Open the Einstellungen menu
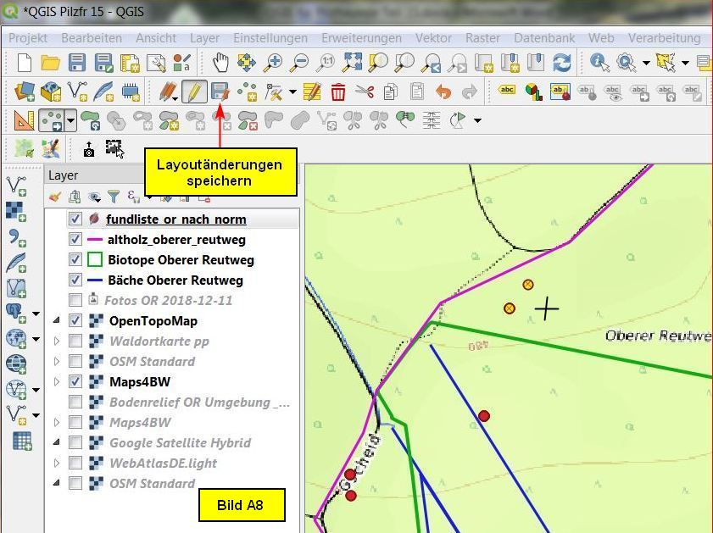713x533 pixels. pyautogui.click(x=270, y=38)
